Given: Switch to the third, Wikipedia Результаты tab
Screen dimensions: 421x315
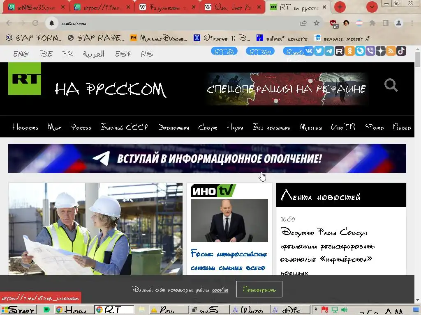Looking at the screenshot, I should tap(167, 7).
